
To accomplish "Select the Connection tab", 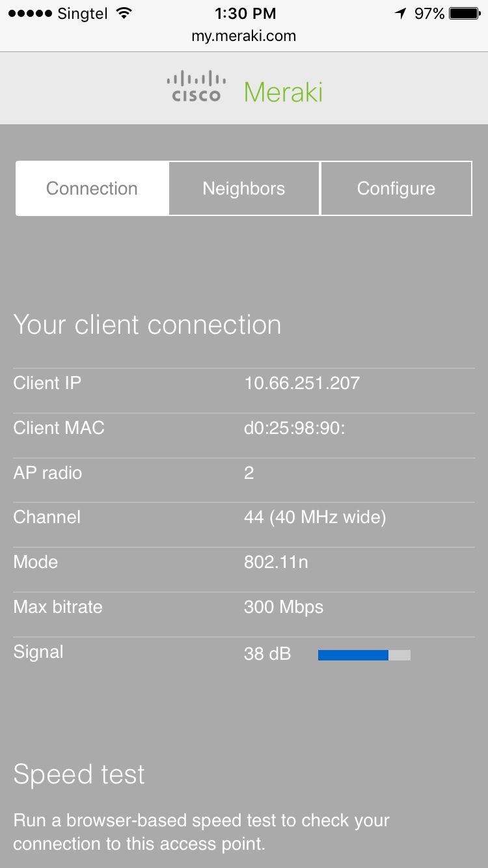I will [92, 189].
